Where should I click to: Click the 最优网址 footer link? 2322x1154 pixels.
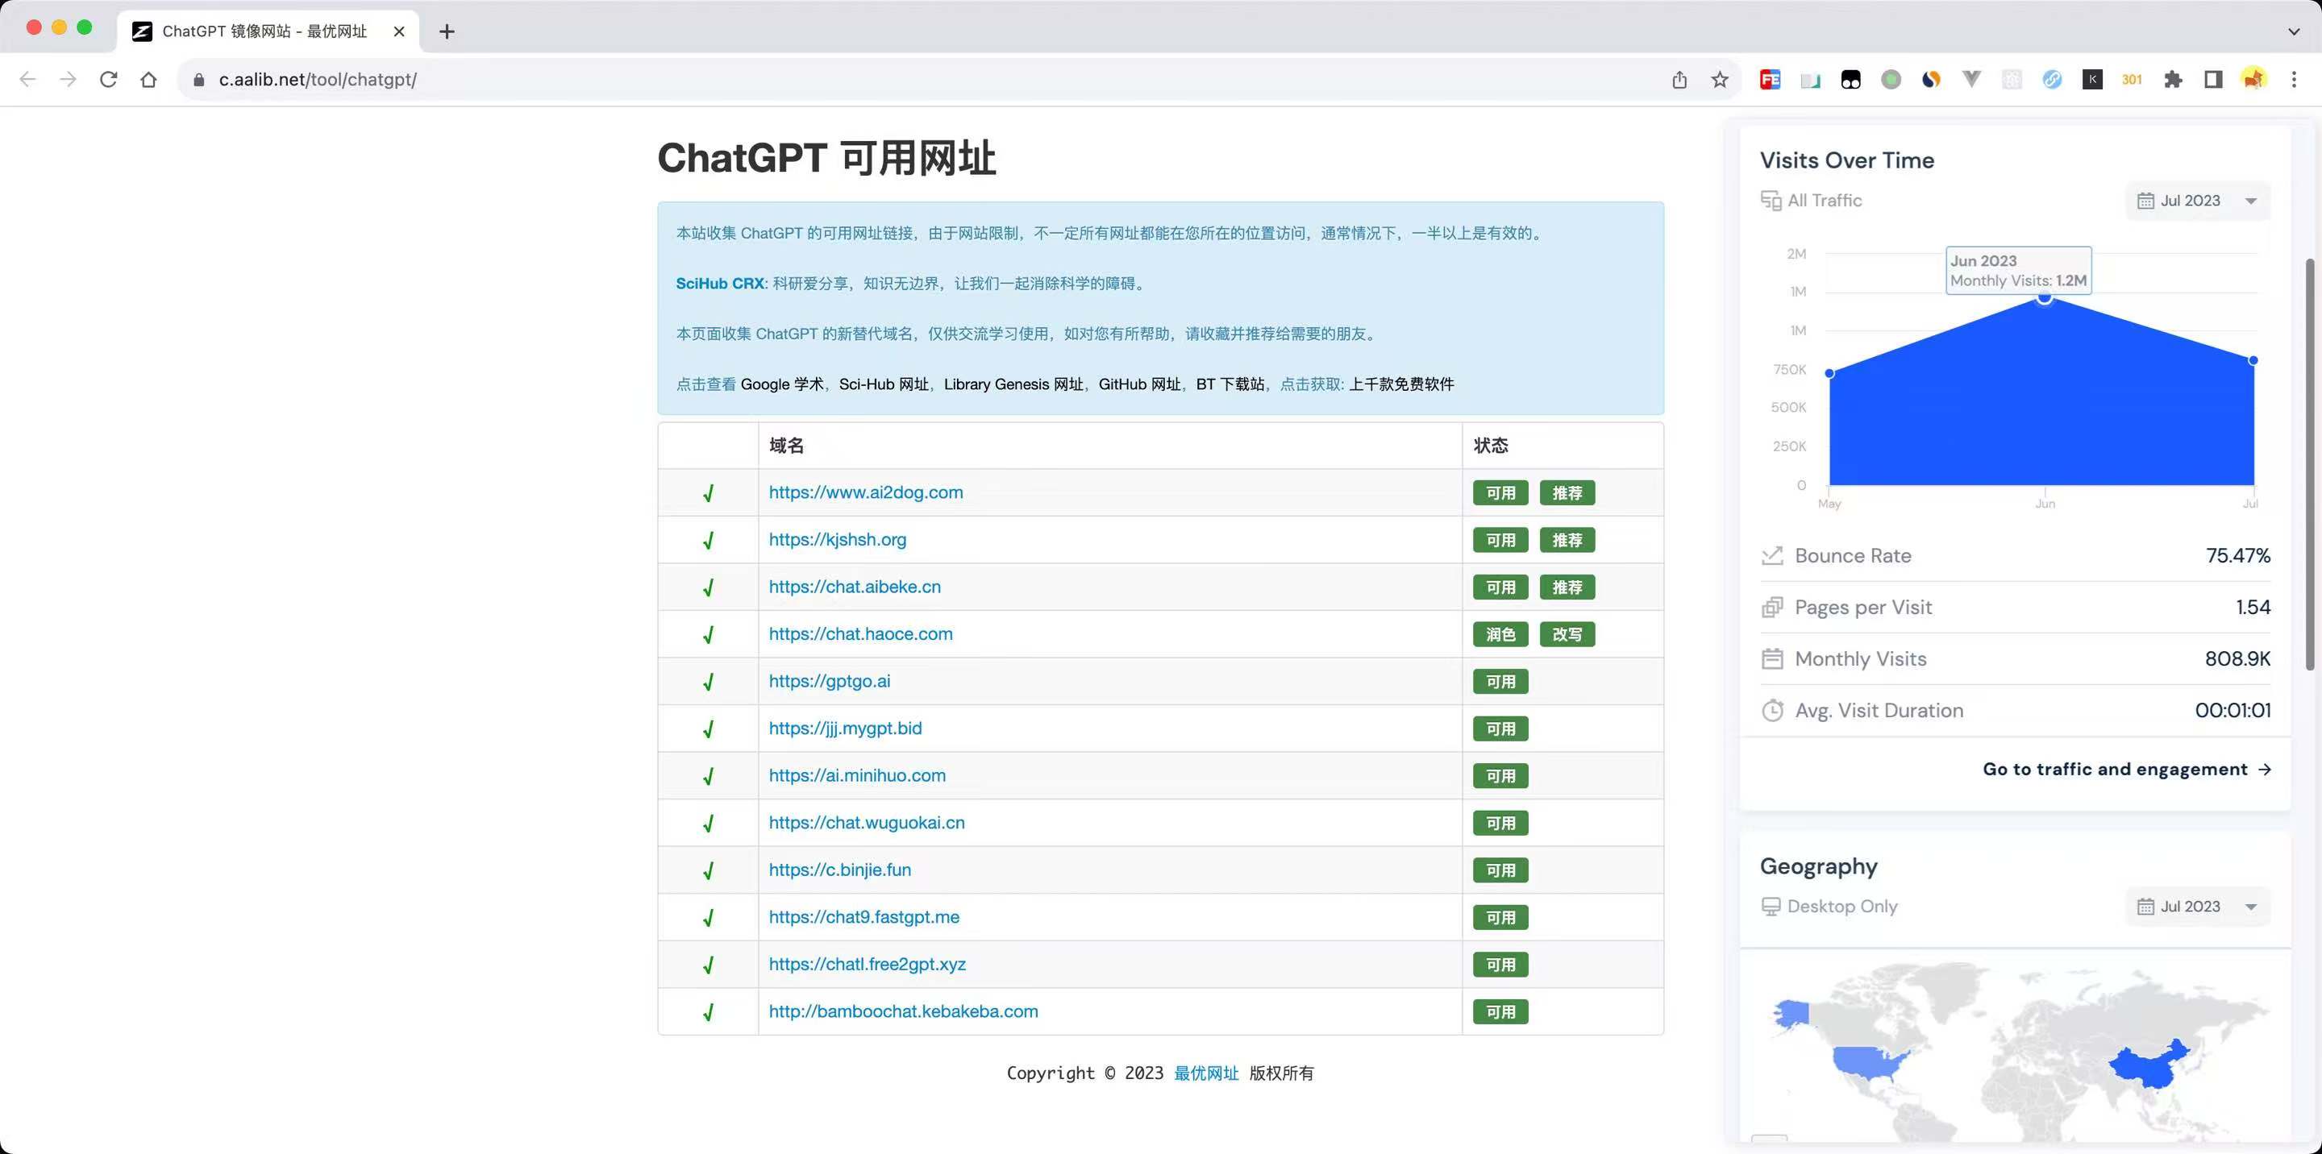(1206, 1073)
